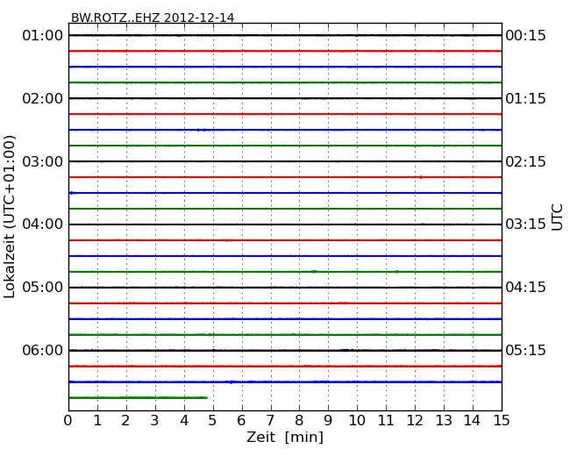Select the "03:00" local time tick label
Screen dimensions: 570x456
point(43,161)
